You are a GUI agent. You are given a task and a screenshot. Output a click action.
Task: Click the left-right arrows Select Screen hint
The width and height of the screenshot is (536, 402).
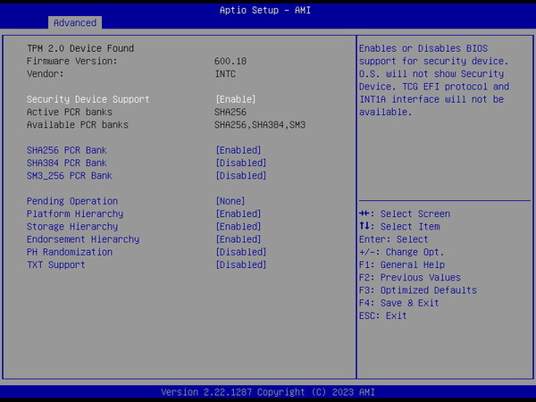(x=405, y=214)
